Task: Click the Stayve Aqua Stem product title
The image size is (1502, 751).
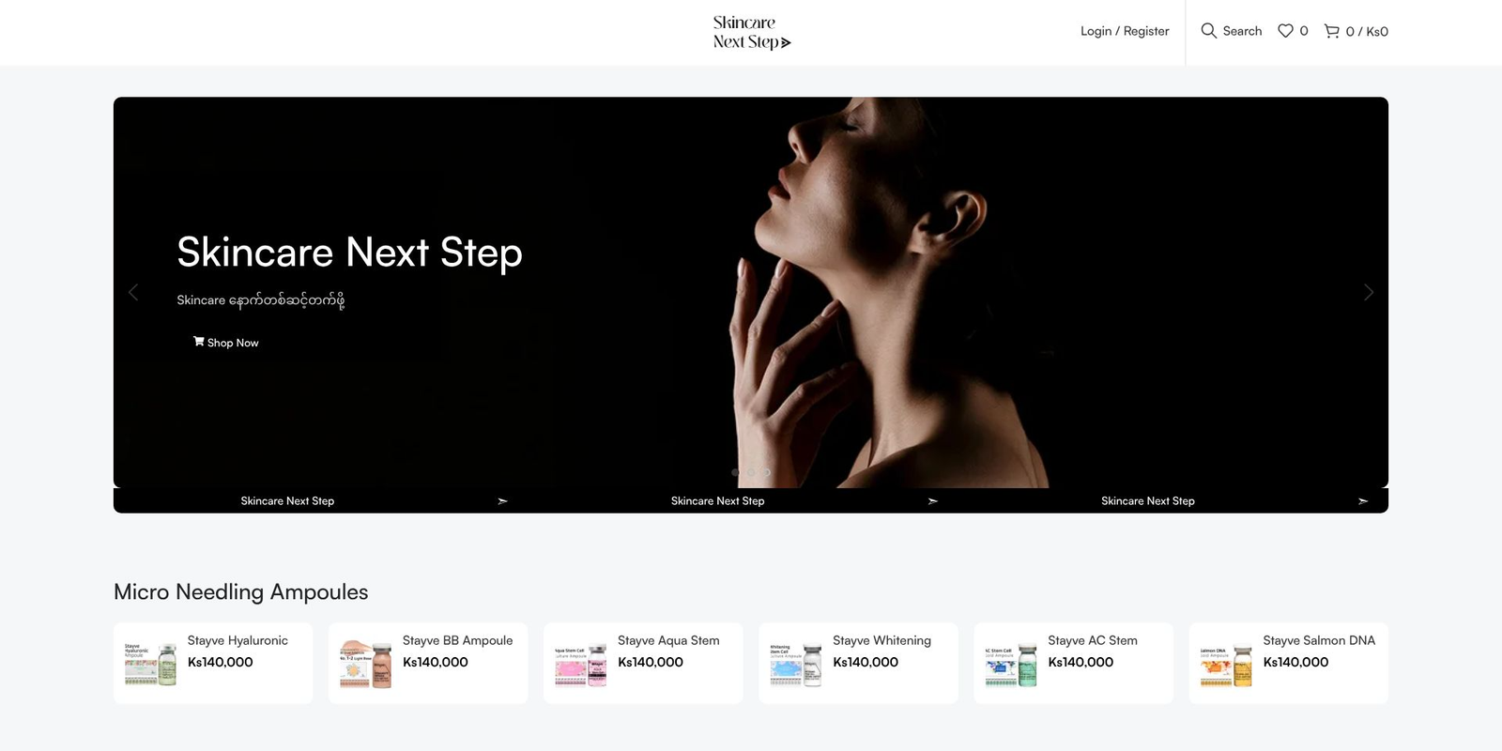Action: [667, 640]
